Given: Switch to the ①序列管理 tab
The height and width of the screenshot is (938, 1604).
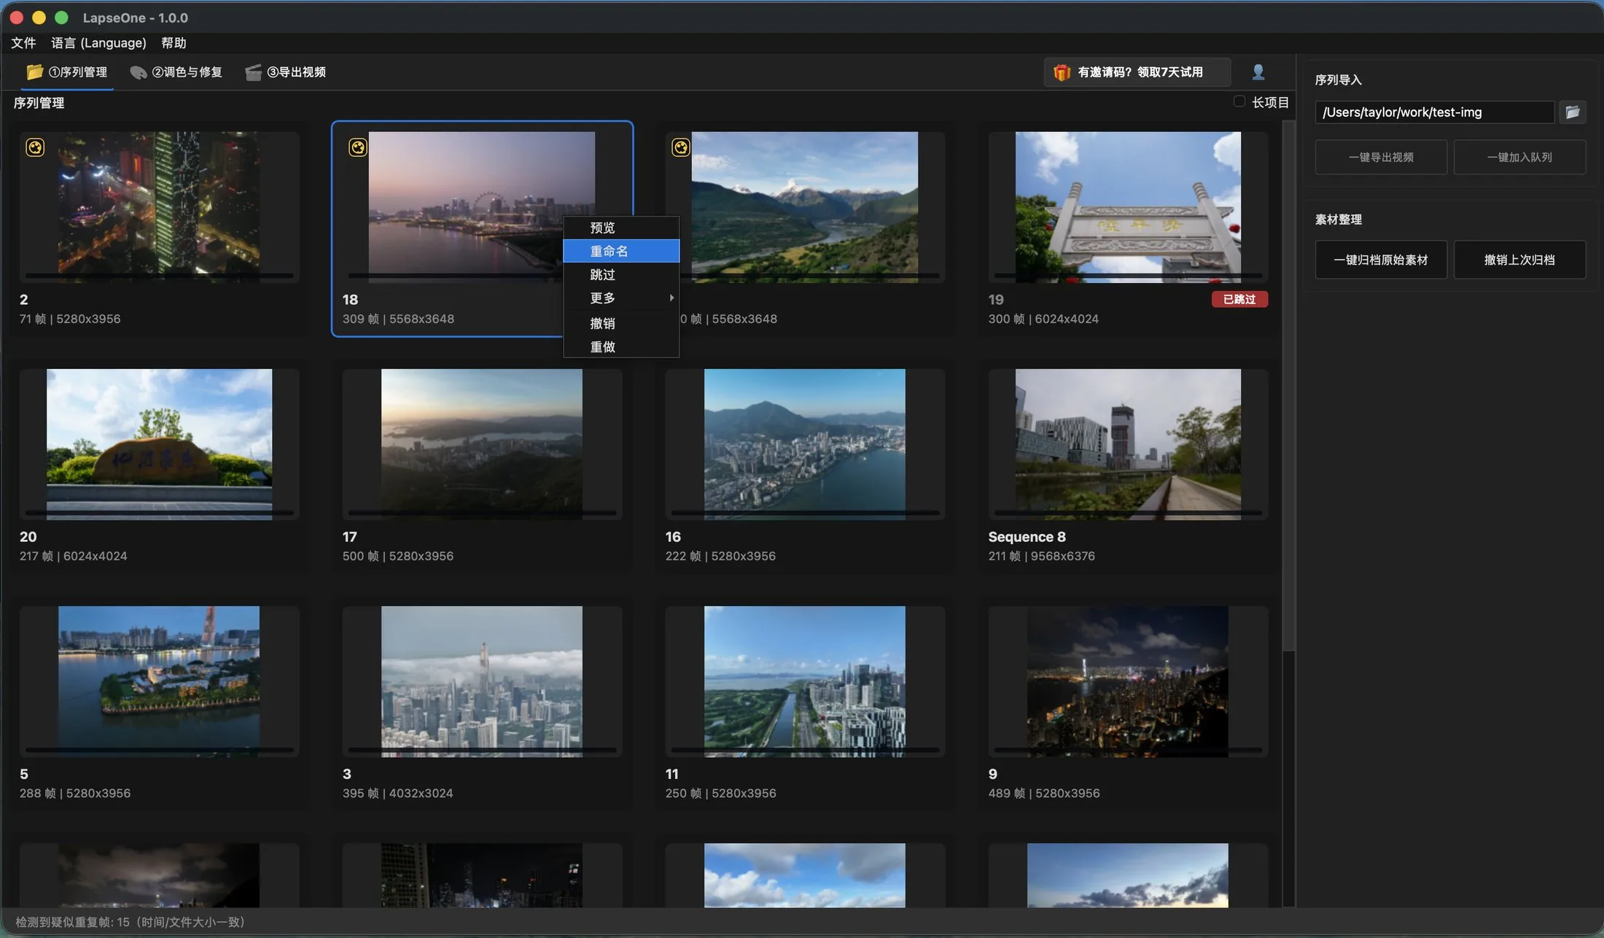Looking at the screenshot, I should point(67,72).
